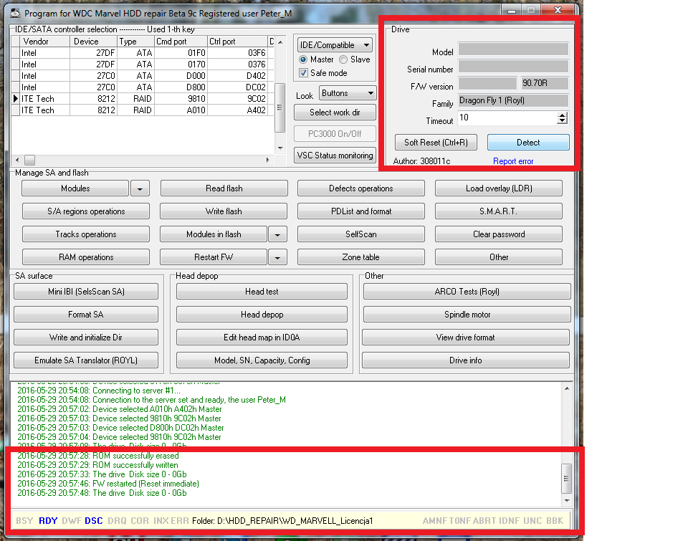This screenshot has width=688, height=541.
Task: Click the Restart FW button
Action: [214, 257]
